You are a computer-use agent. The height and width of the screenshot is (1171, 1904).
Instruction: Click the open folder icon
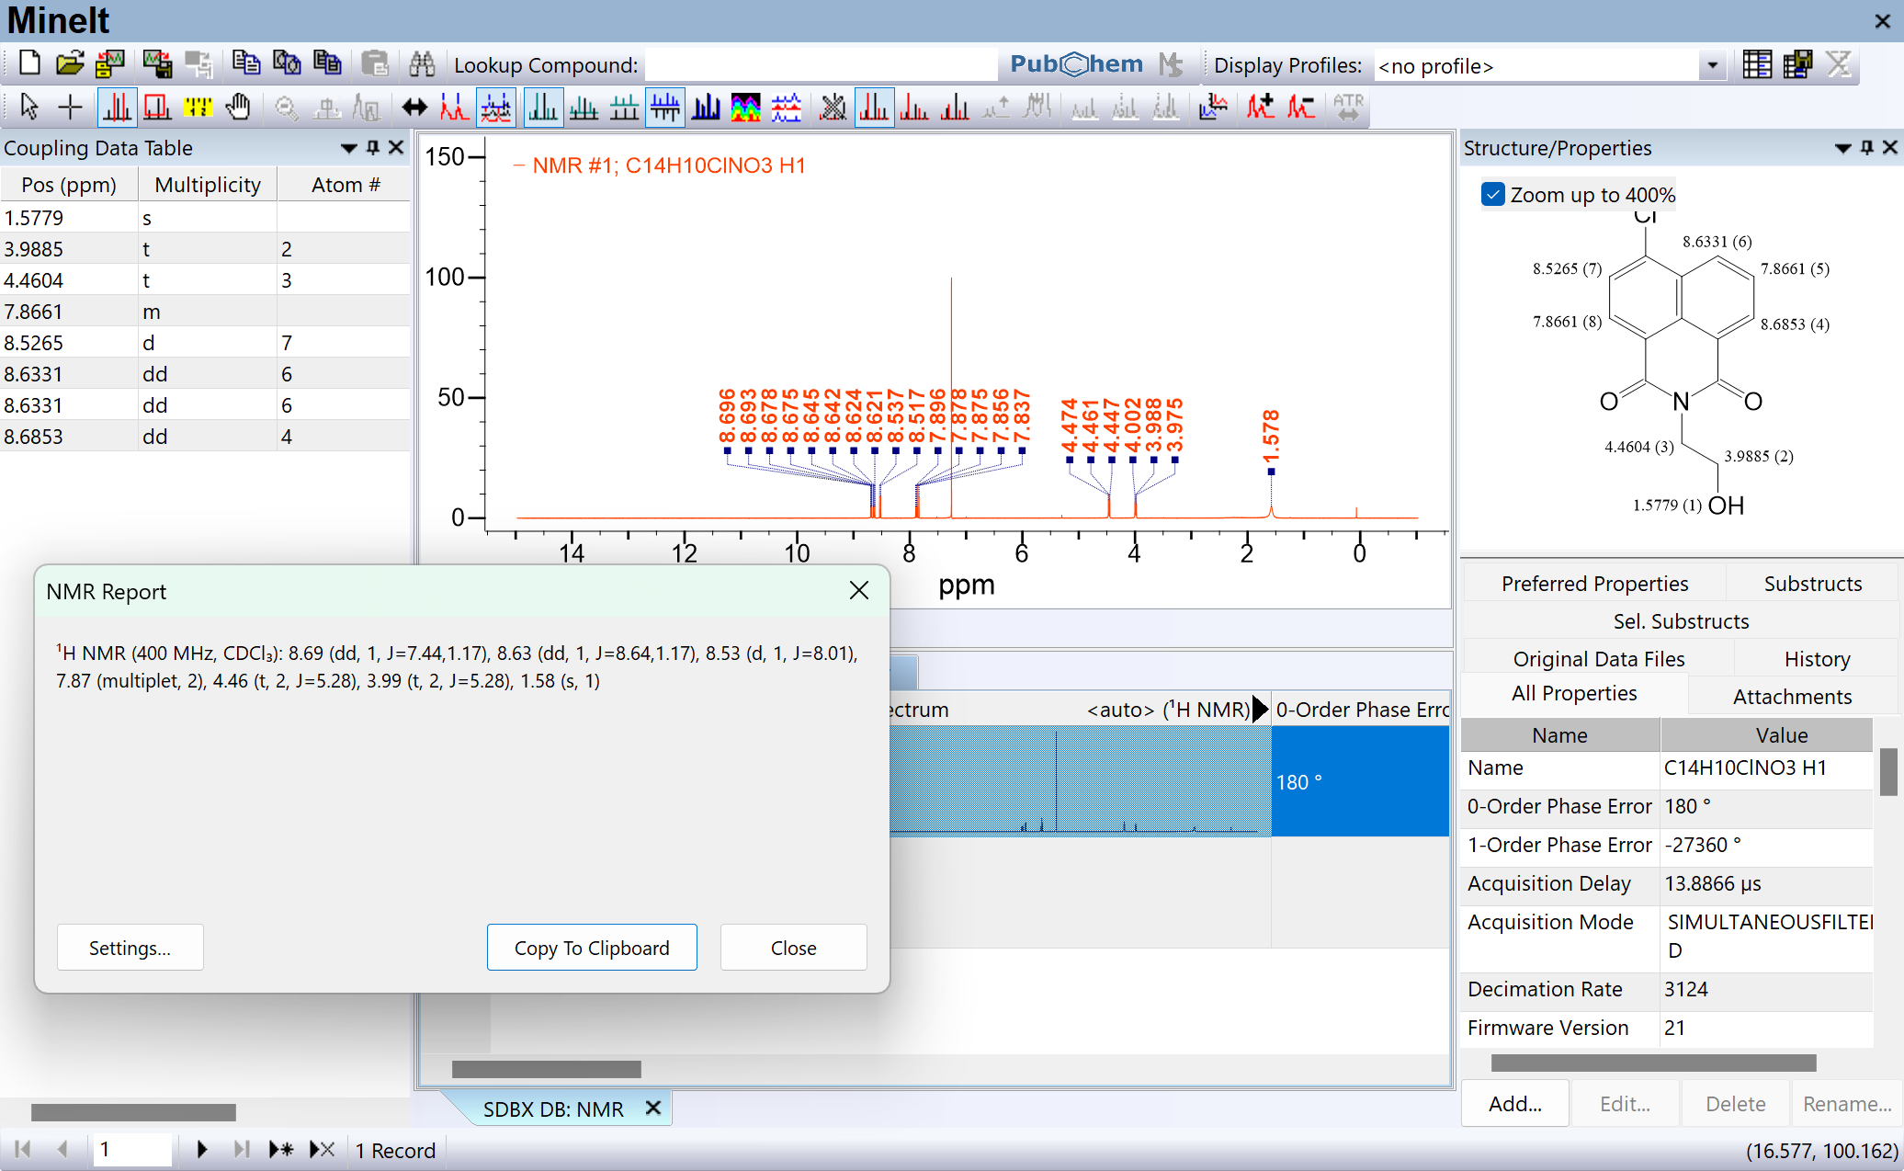pos(69,63)
